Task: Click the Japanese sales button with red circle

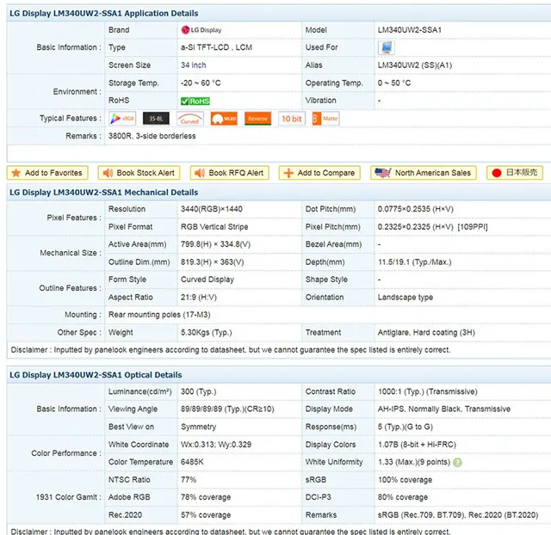Action: (515, 173)
